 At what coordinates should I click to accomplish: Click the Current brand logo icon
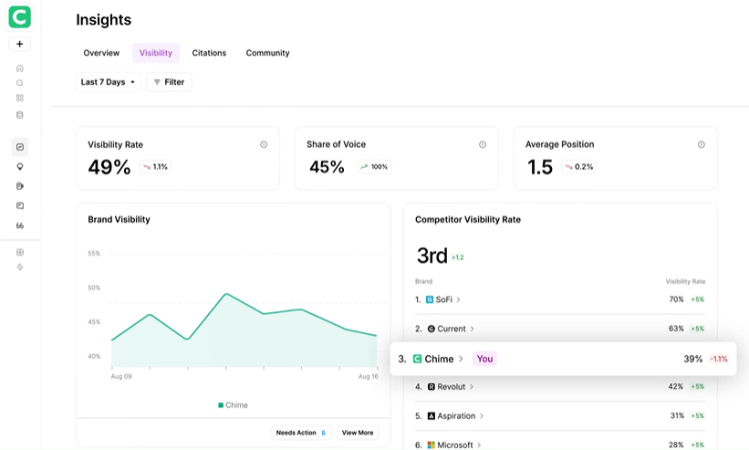432,329
